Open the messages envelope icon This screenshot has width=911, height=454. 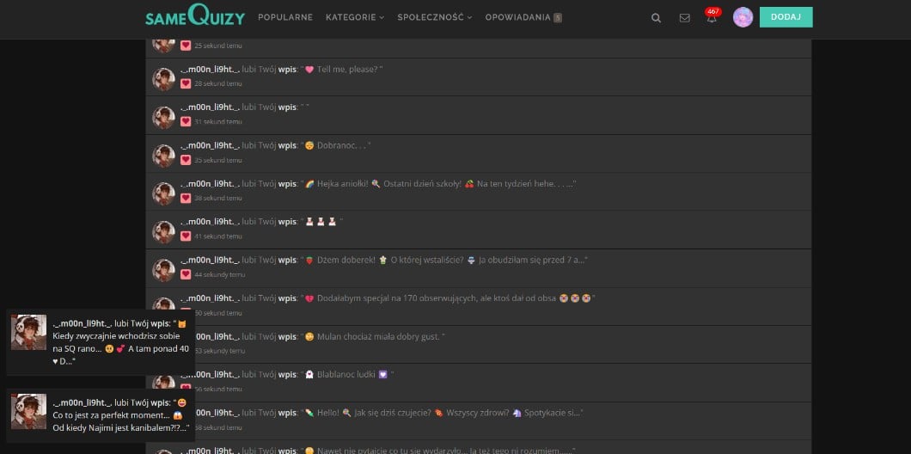tap(684, 18)
